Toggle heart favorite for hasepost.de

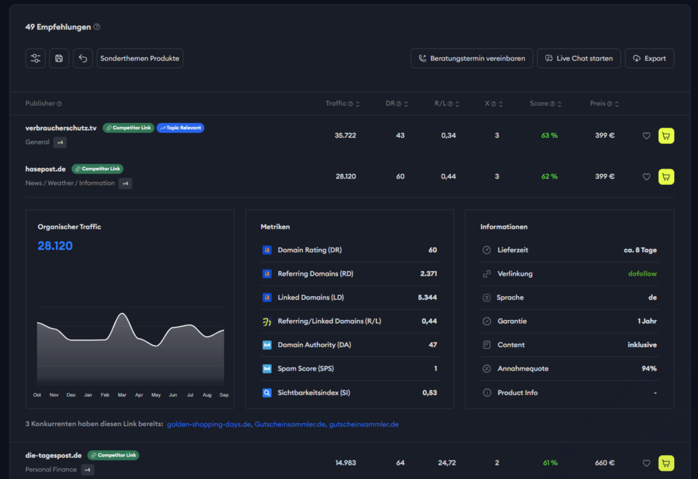[646, 177]
